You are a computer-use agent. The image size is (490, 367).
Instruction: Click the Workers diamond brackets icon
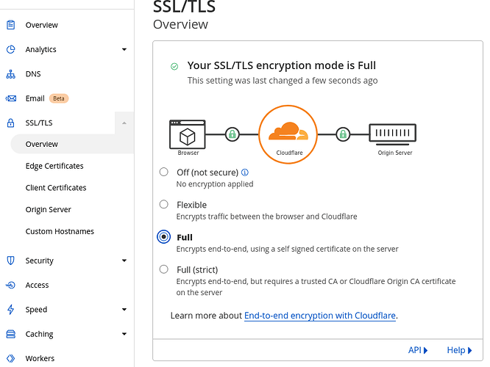click(10, 358)
